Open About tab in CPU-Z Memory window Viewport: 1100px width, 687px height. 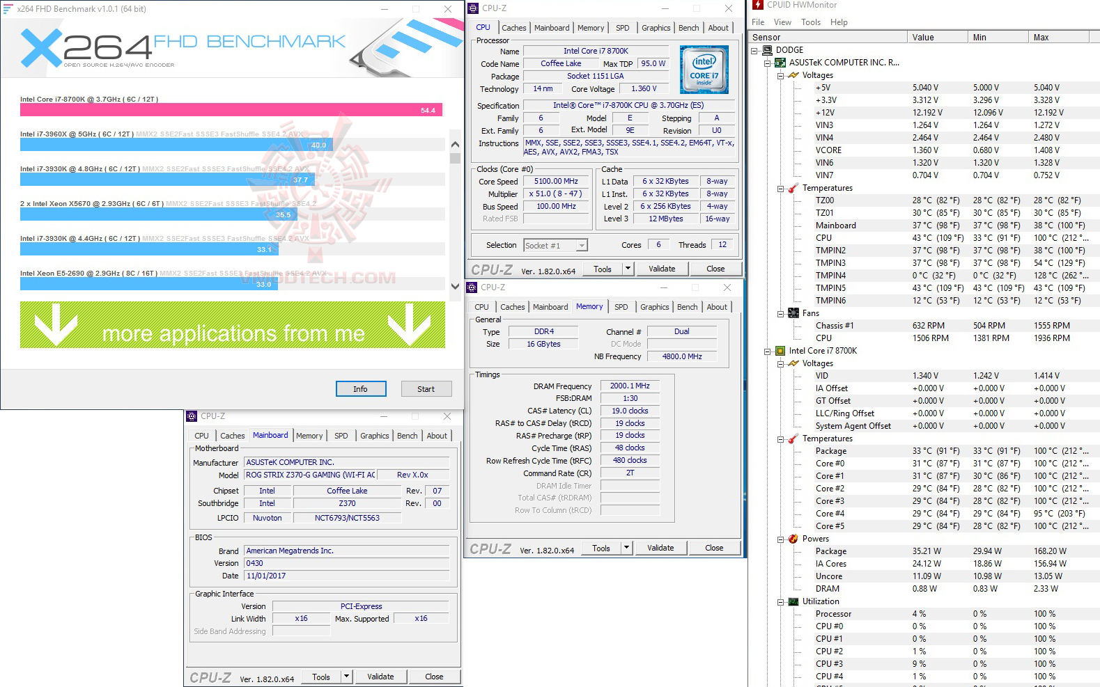point(717,307)
